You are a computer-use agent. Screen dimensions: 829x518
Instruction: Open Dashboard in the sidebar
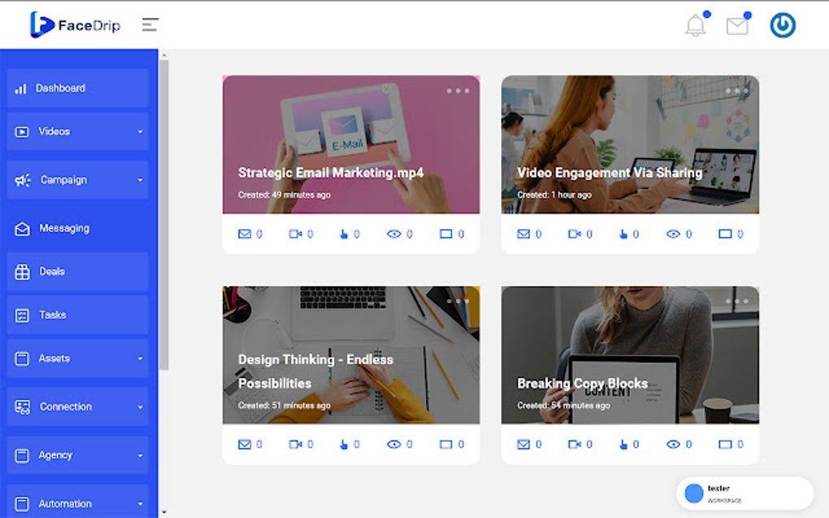tap(78, 88)
